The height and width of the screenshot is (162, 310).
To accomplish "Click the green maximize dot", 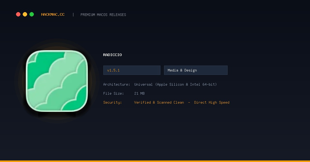I will pos(32,14).
